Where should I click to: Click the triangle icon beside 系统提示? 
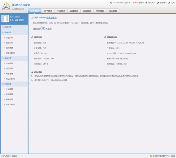pyautogui.click(x=32, y=72)
